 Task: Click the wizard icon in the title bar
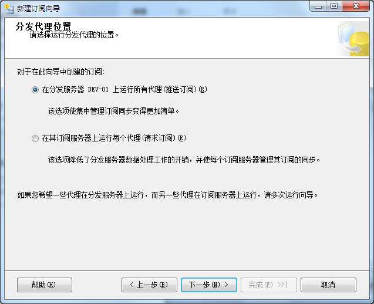[x=9, y=9]
